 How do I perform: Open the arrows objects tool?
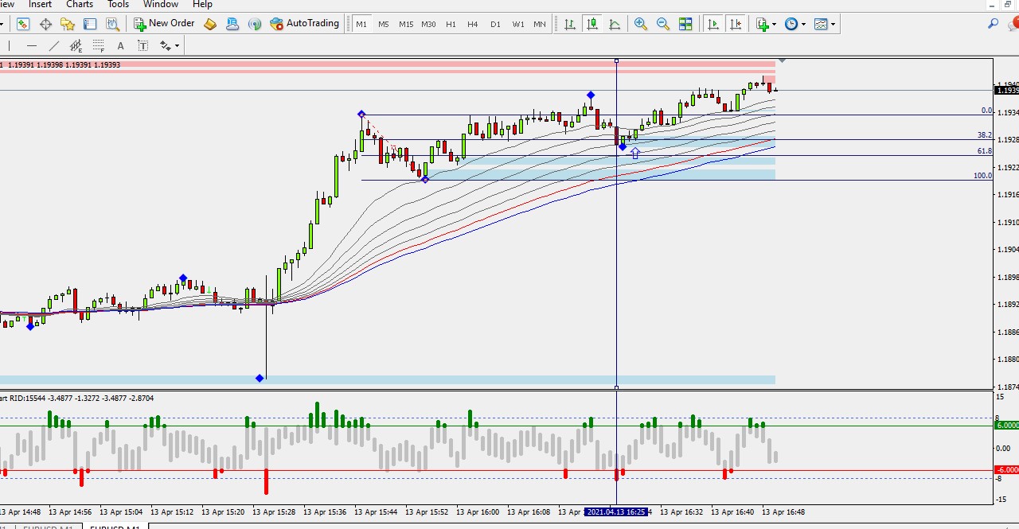click(x=165, y=45)
